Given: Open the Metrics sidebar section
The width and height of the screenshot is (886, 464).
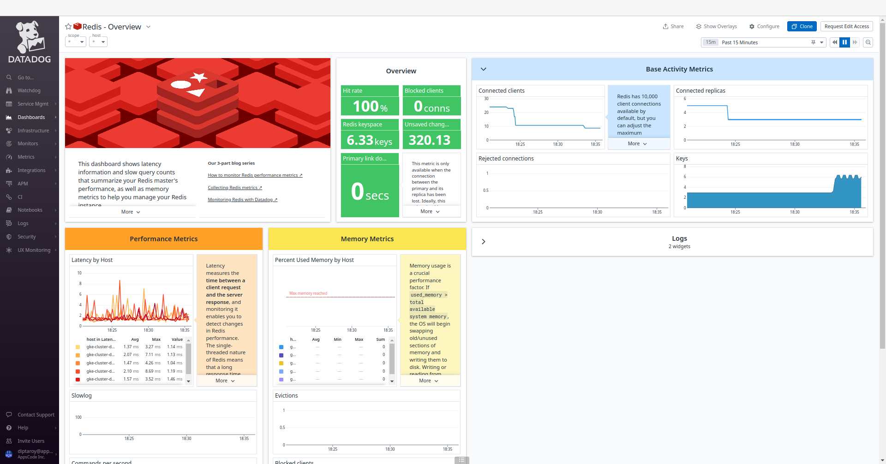Looking at the screenshot, I should pos(26,157).
